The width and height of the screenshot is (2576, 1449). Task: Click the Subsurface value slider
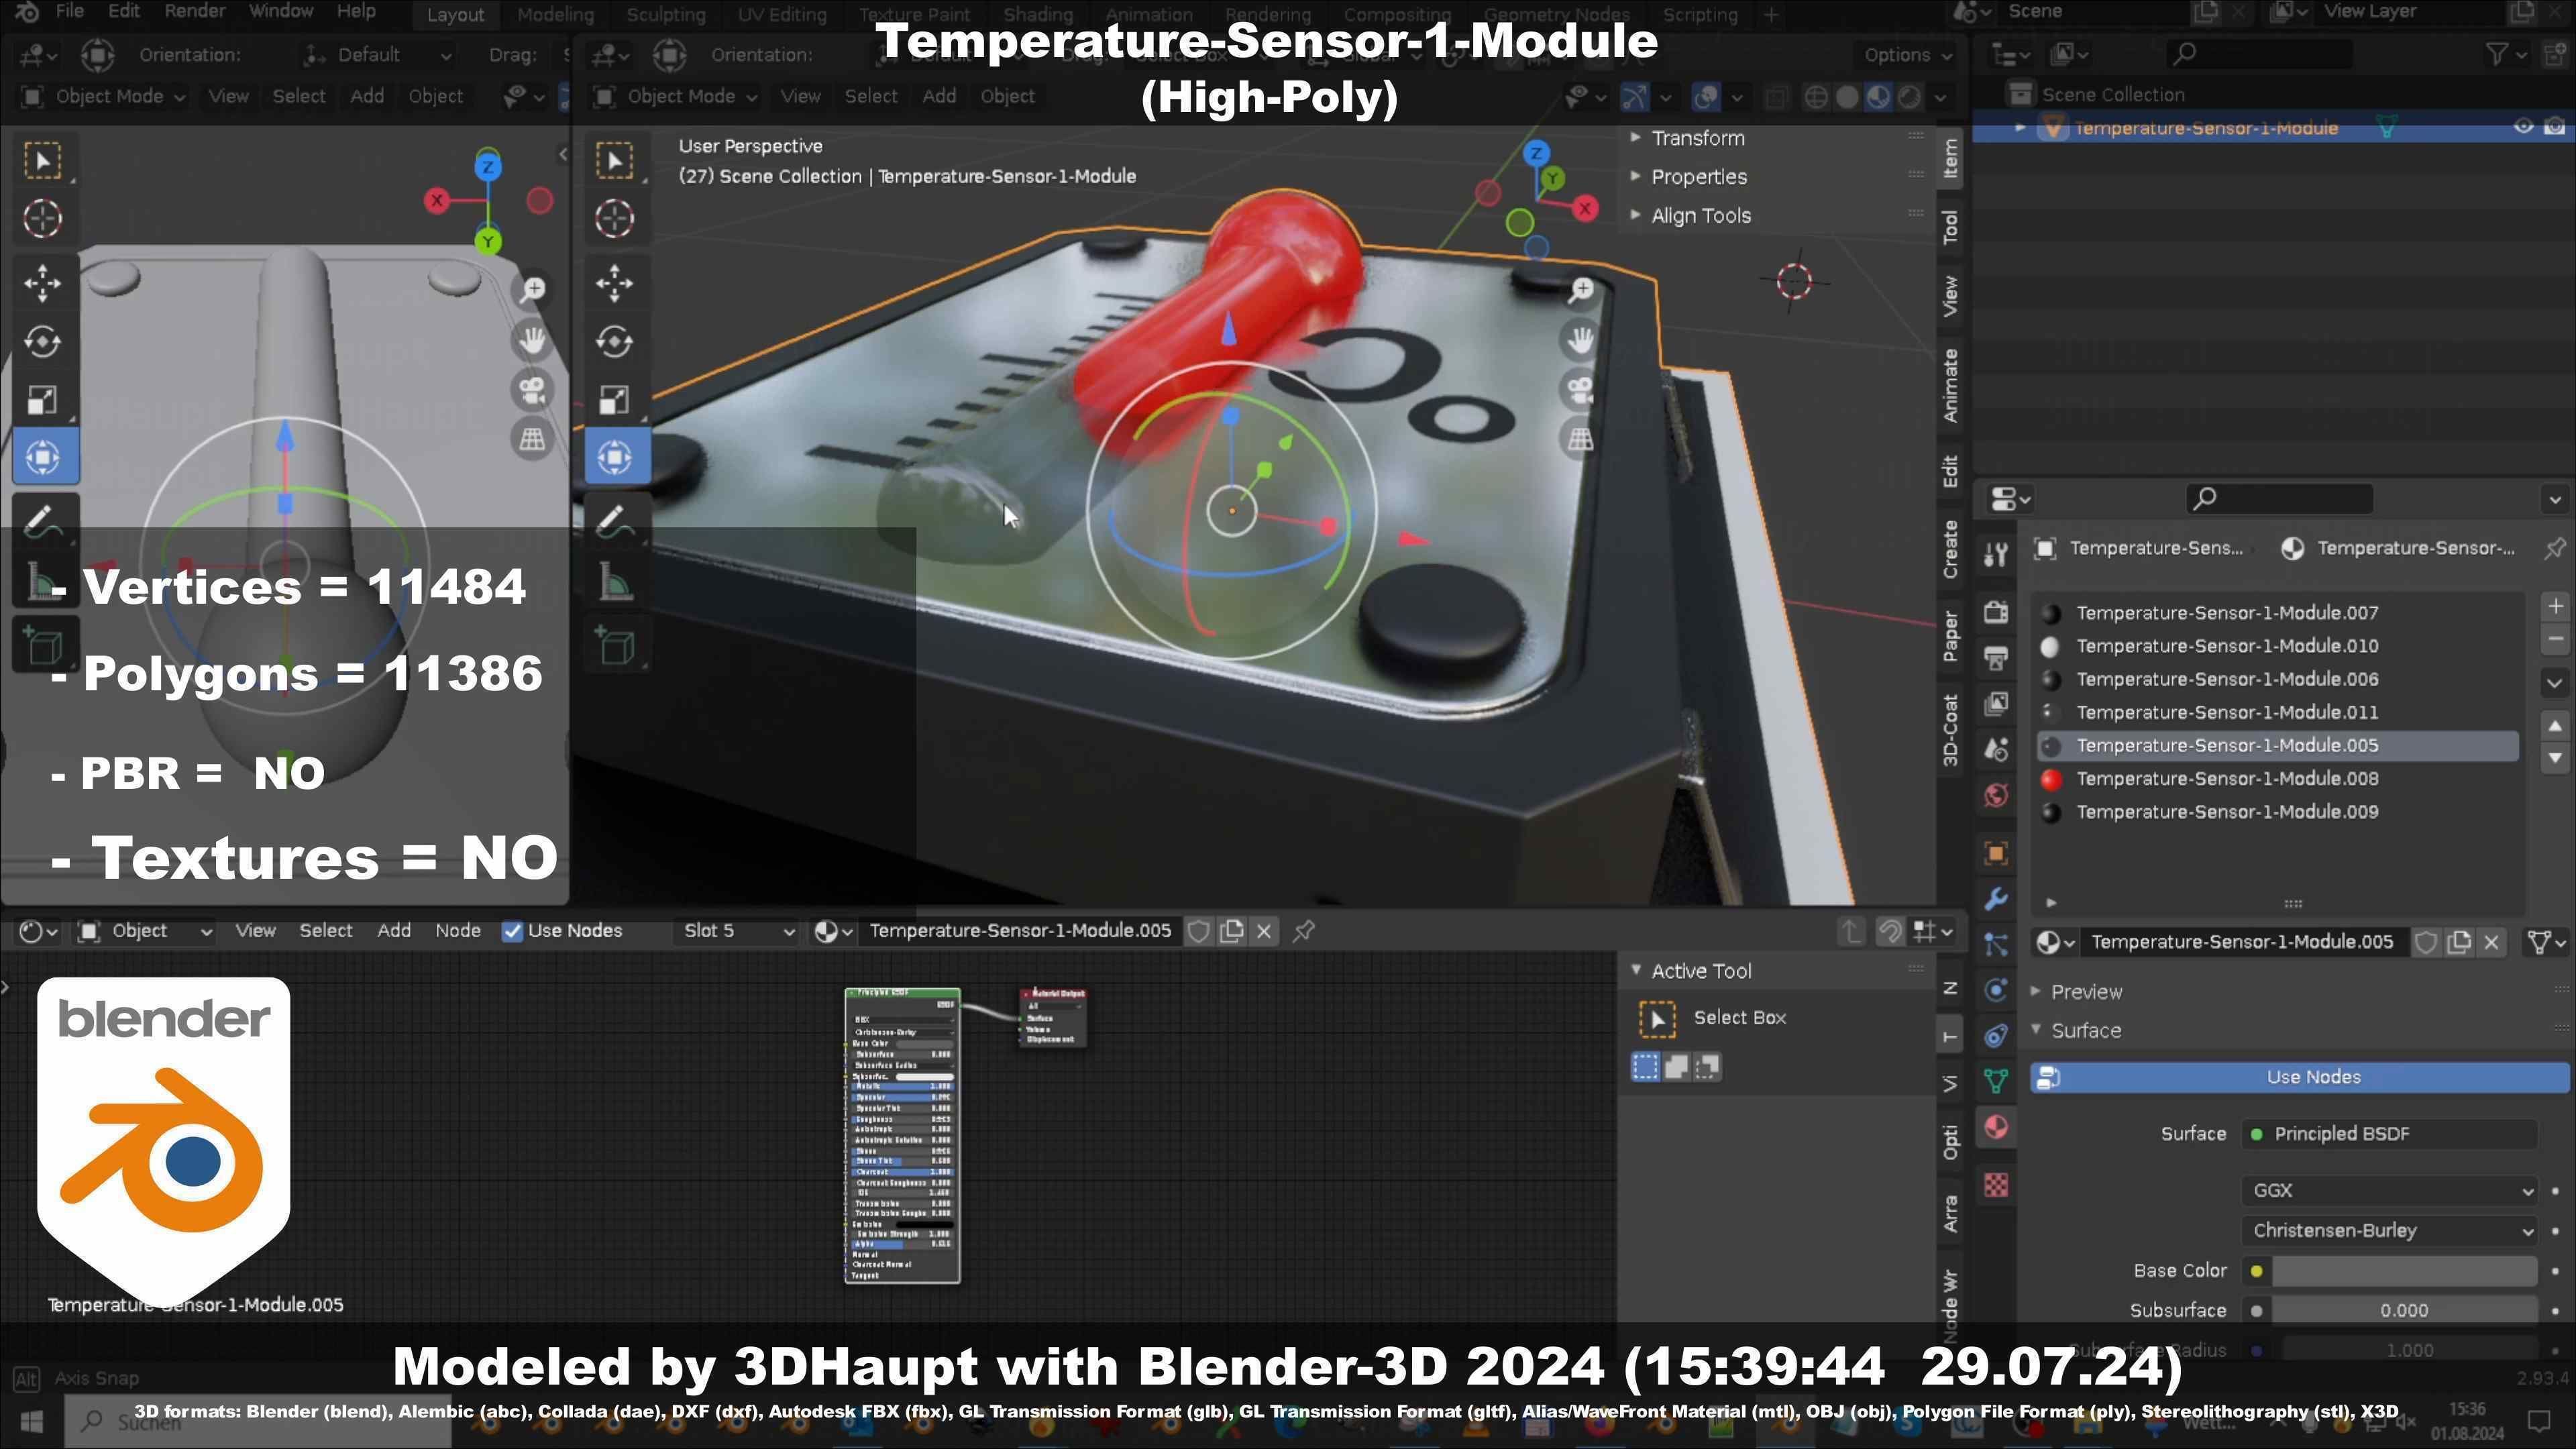click(x=2404, y=1311)
